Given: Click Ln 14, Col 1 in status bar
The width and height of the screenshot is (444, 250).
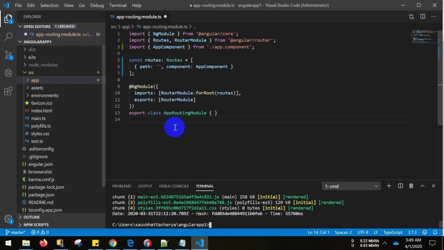Looking at the screenshot, I should [318, 232].
